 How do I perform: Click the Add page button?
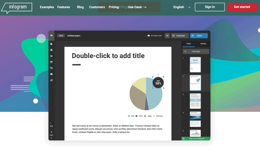pyautogui.click(x=196, y=51)
